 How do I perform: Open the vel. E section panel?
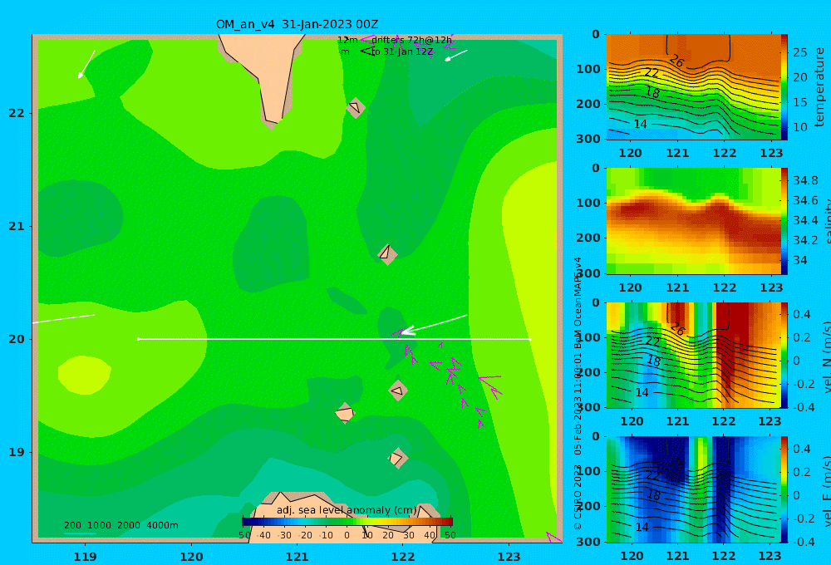(693, 489)
